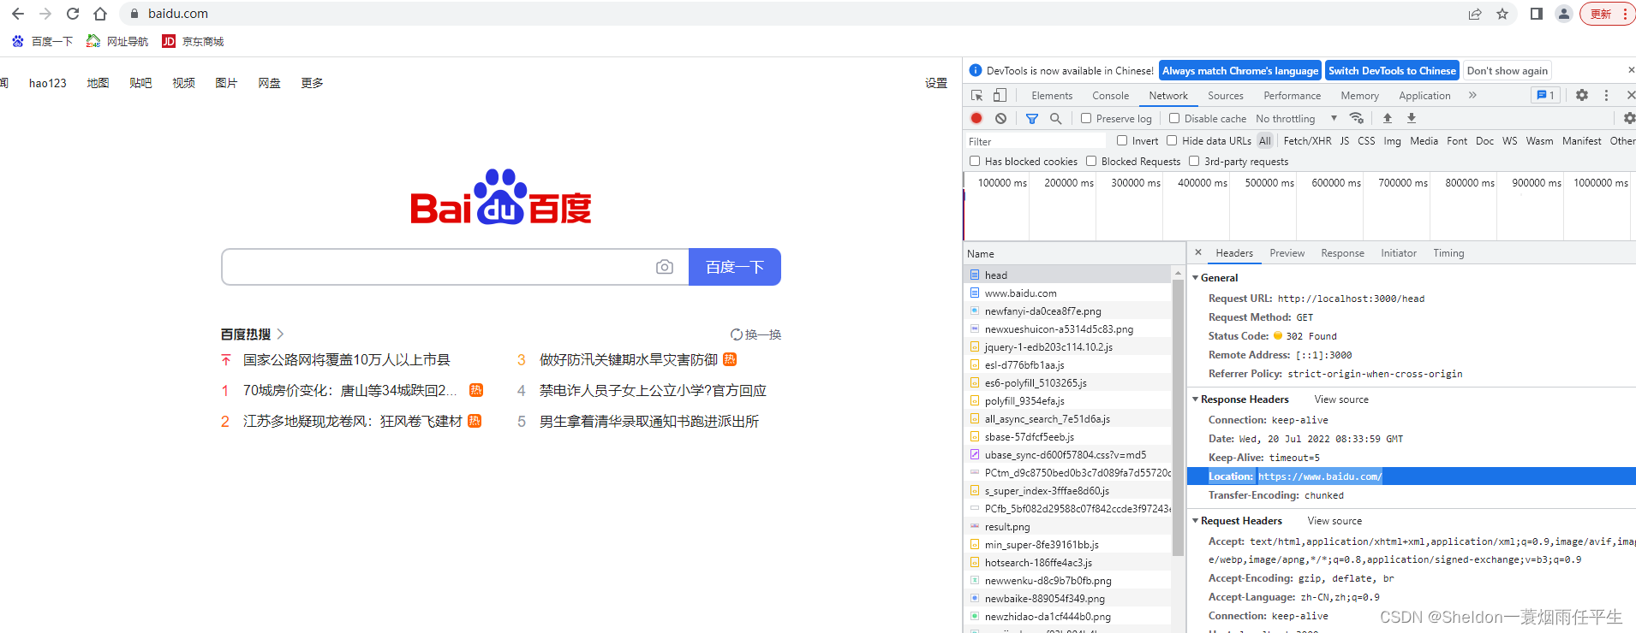Click Always match Chrome's language button

pos(1240,71)
